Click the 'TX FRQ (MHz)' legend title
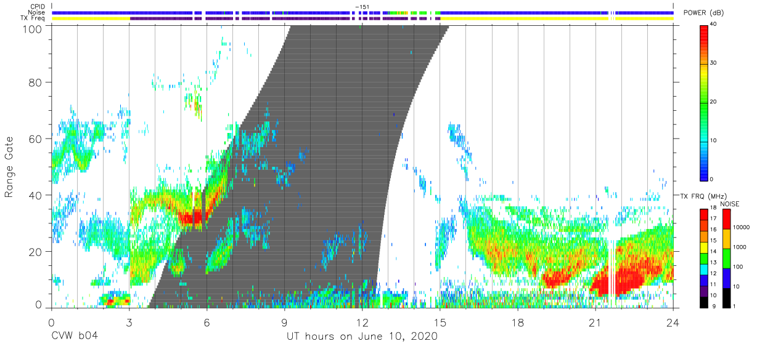The height and width of the screenshot is (349, 757). point(703,196)
